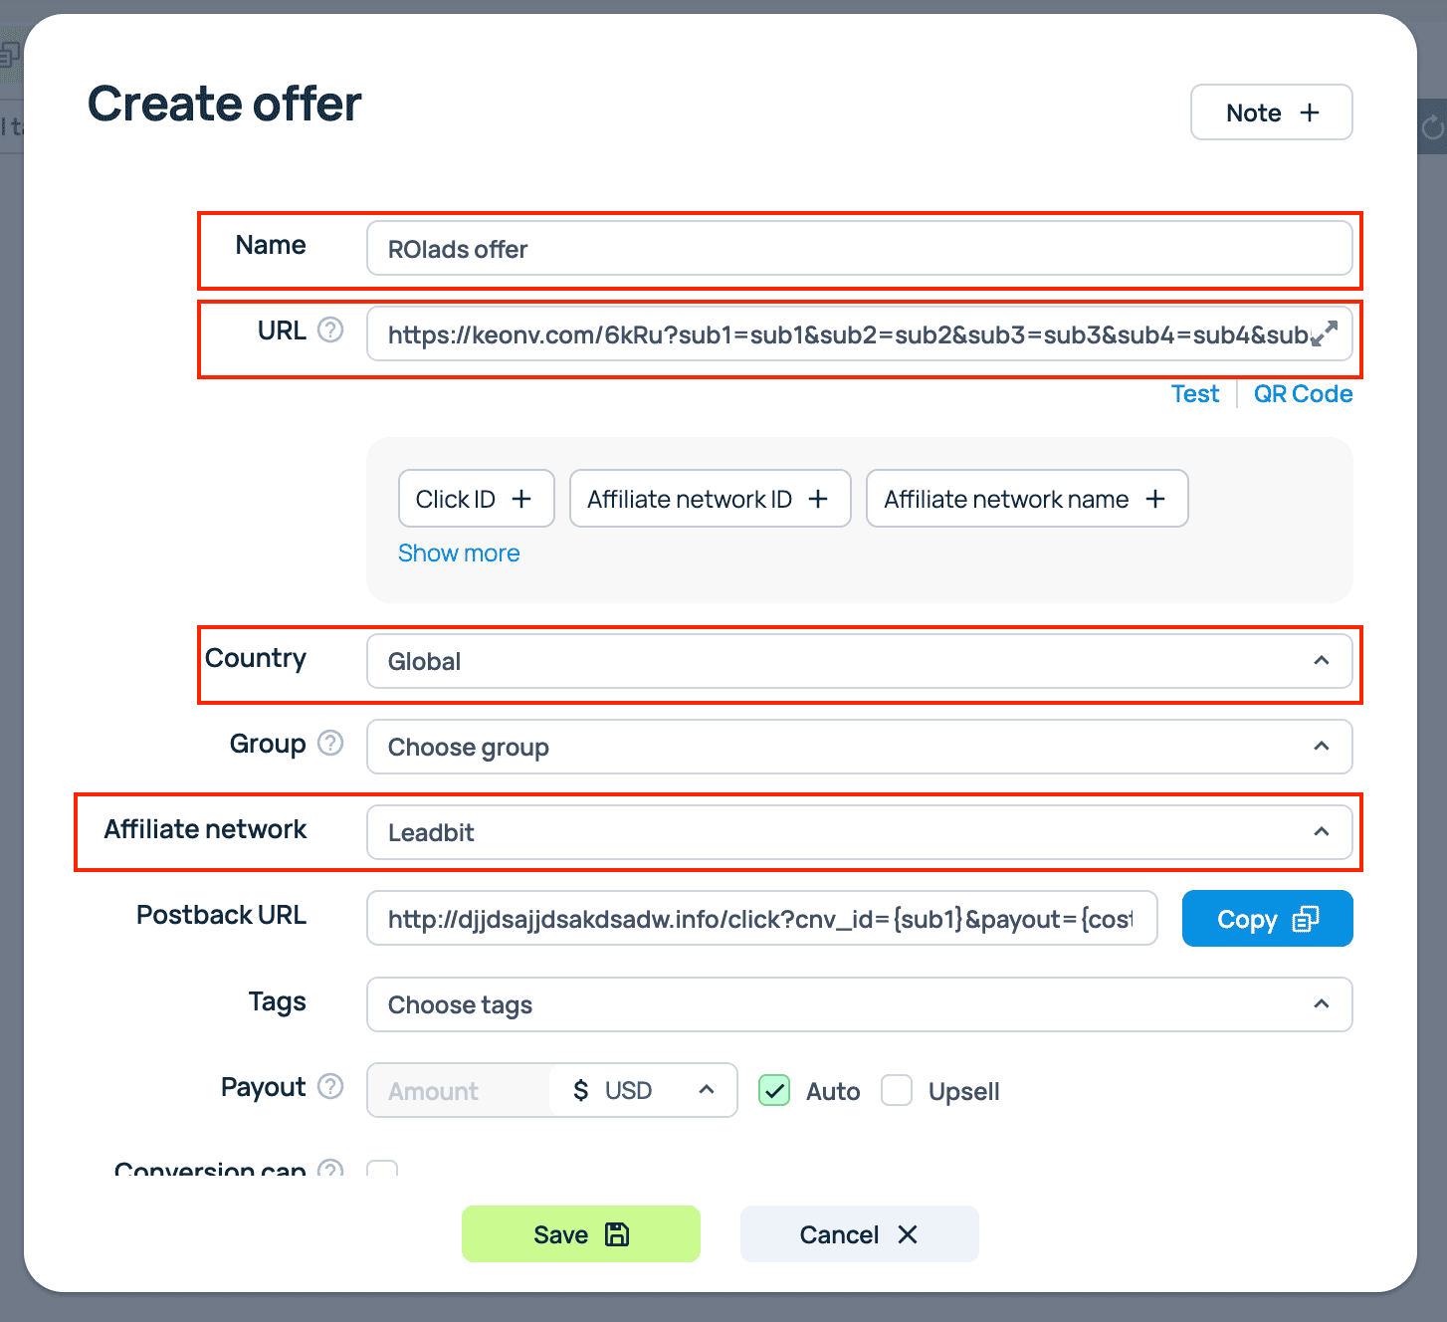Open the QR Code link
The image size is (1447, 1322).
[x=1303, y=394]
